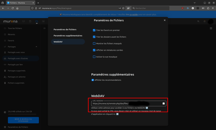The image size is (216, 130).
Task: Open the Files app icon in header
Action: [37, 21]
